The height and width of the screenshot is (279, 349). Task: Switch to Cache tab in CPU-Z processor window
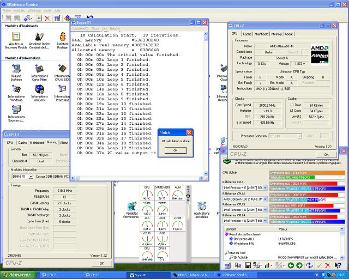[247, 34]
